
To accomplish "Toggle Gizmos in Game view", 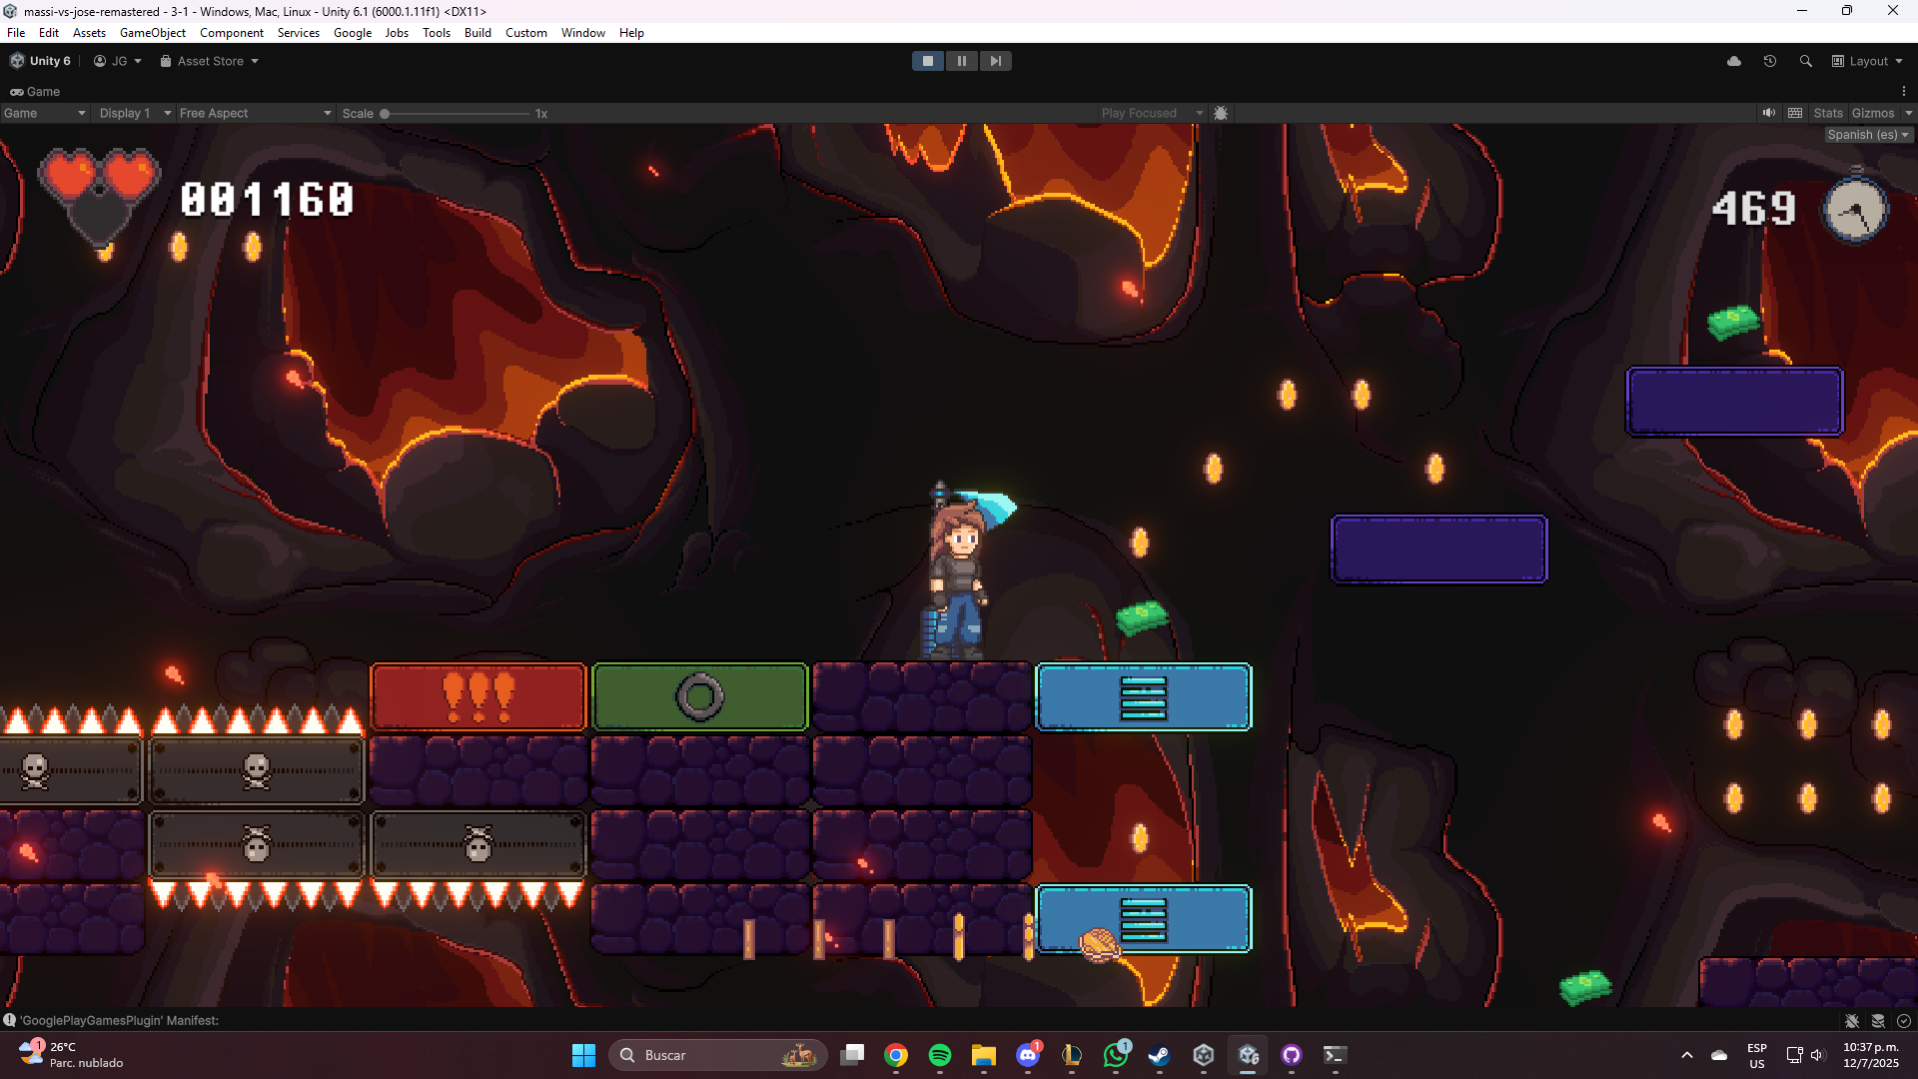I will [x=1872, y=113].
